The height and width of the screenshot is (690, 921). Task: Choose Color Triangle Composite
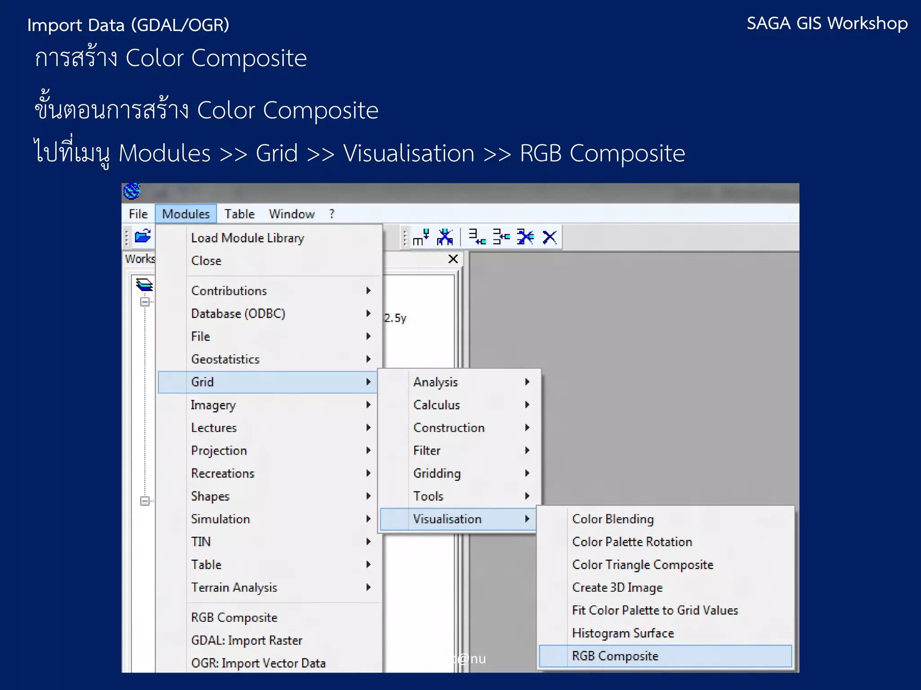point(666,565)
